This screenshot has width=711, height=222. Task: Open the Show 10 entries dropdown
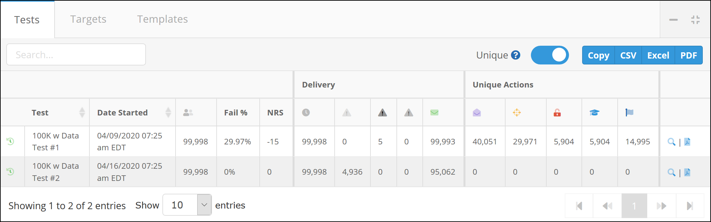(187, 205)
